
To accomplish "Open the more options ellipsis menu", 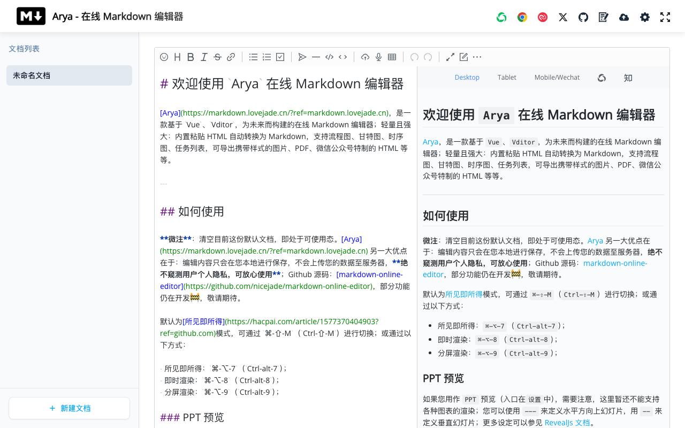I will click(477, 57).
